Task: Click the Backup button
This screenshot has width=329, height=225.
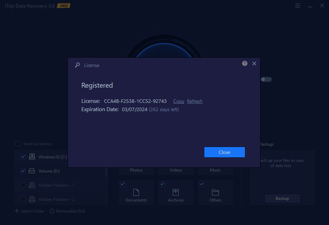Action: click(x=282, y=198)
